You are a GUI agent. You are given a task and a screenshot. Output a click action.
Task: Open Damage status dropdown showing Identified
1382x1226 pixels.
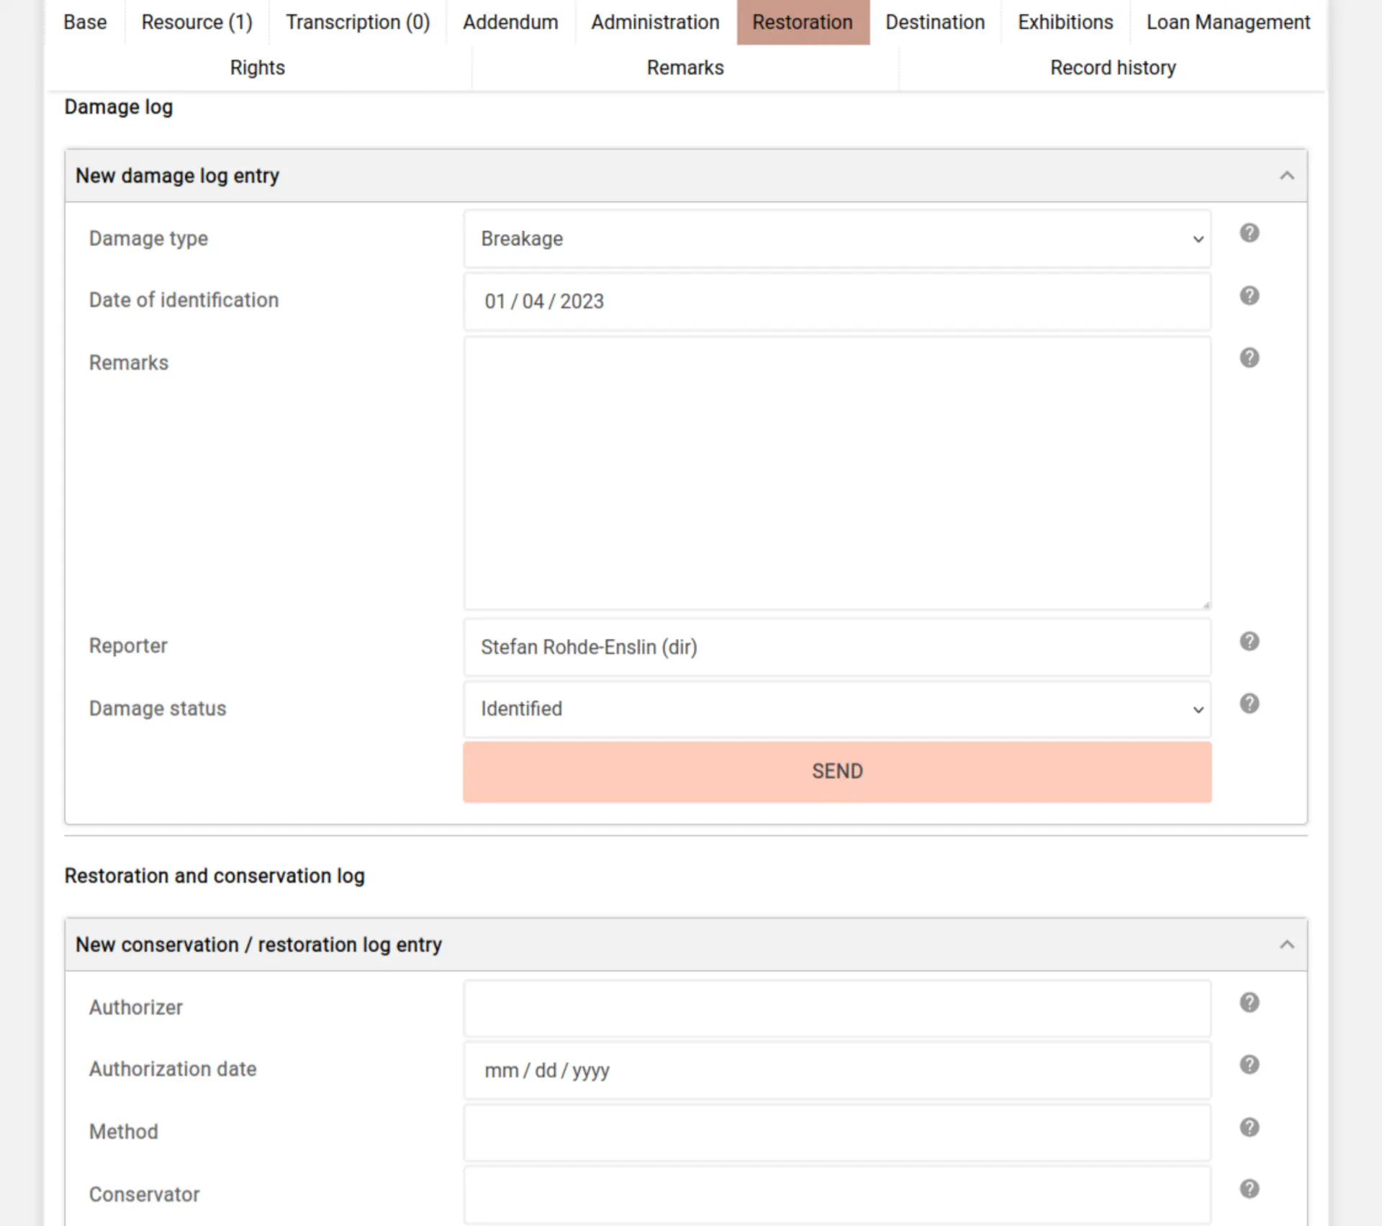[837, 709]
